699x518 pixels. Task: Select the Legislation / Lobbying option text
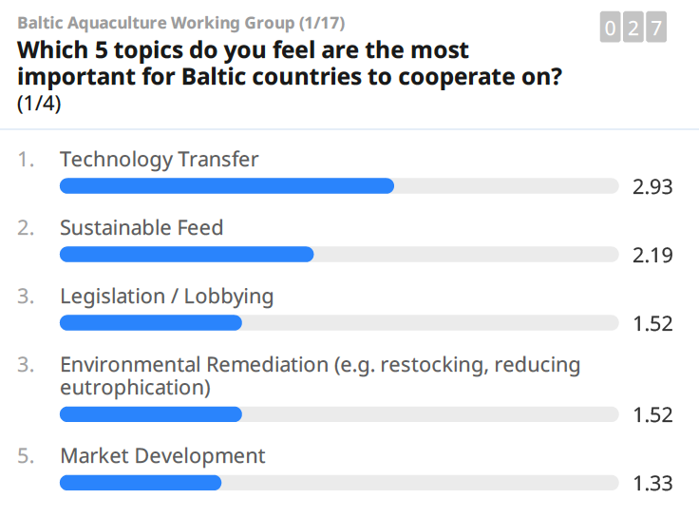coord(167,297)
